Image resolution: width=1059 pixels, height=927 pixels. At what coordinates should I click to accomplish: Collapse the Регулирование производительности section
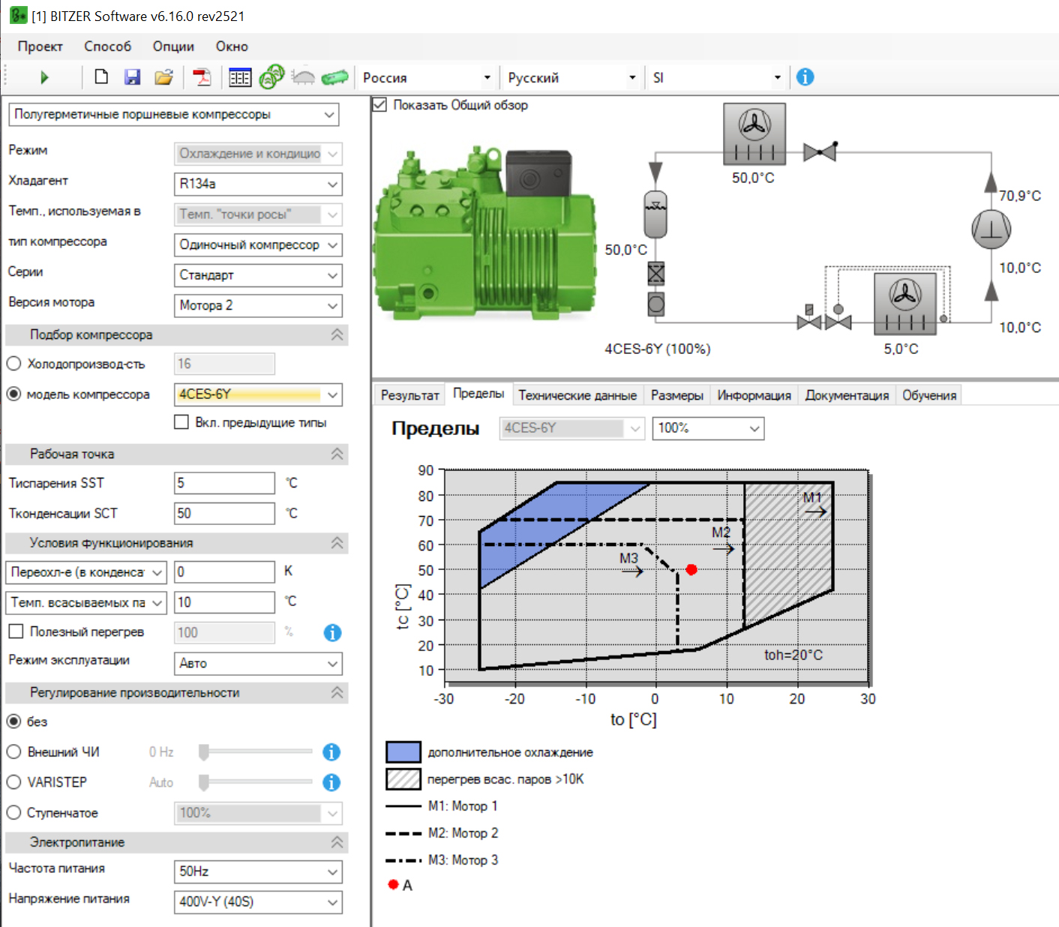[337, 692]
